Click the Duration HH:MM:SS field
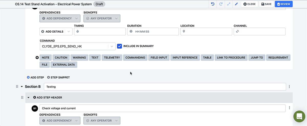 (153, 32)
